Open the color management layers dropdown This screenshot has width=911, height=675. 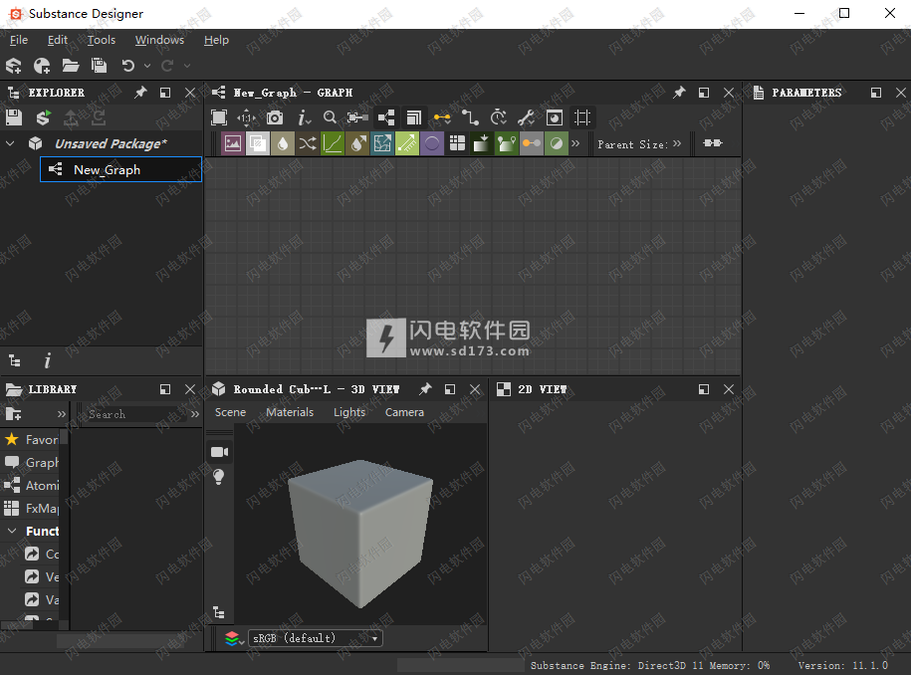pos(234,639)
